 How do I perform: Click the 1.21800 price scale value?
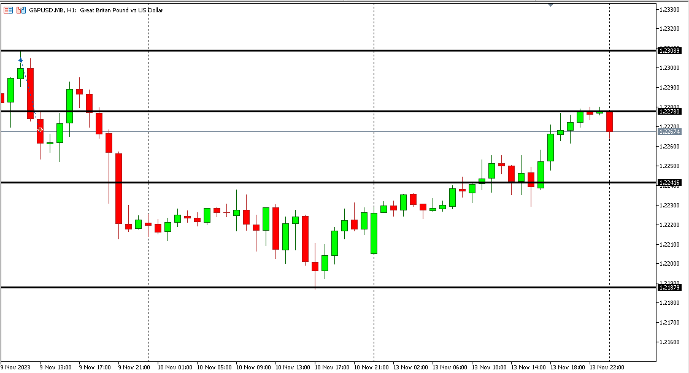click(670, 302)
